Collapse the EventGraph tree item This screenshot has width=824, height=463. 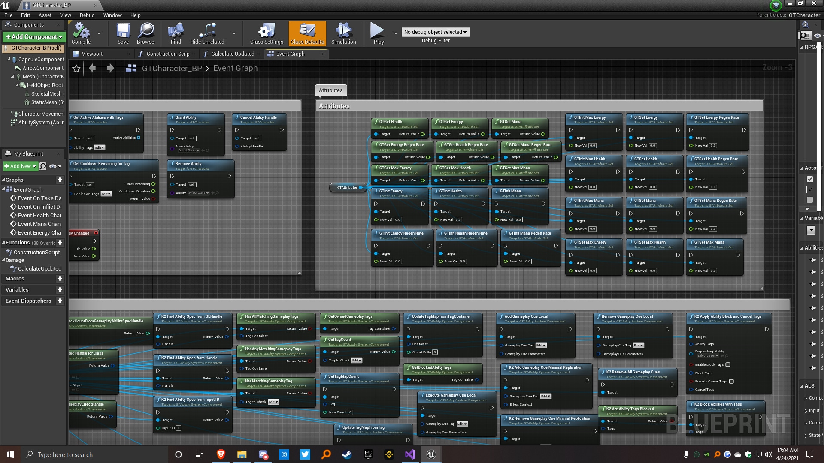tap(3, 189)
